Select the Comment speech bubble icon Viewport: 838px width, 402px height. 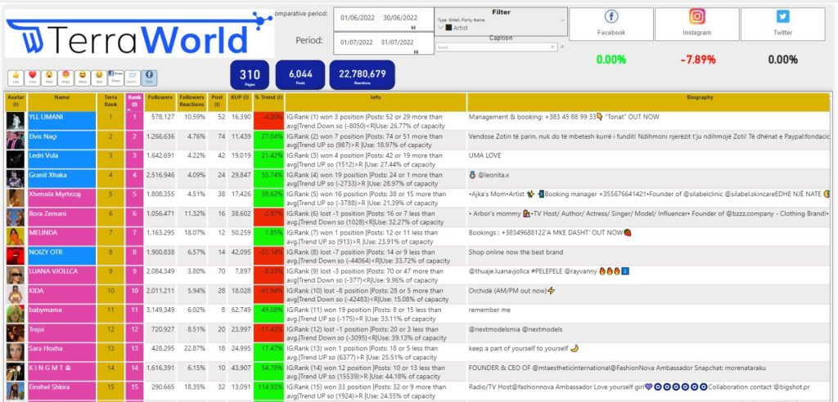tap(133, 78)
